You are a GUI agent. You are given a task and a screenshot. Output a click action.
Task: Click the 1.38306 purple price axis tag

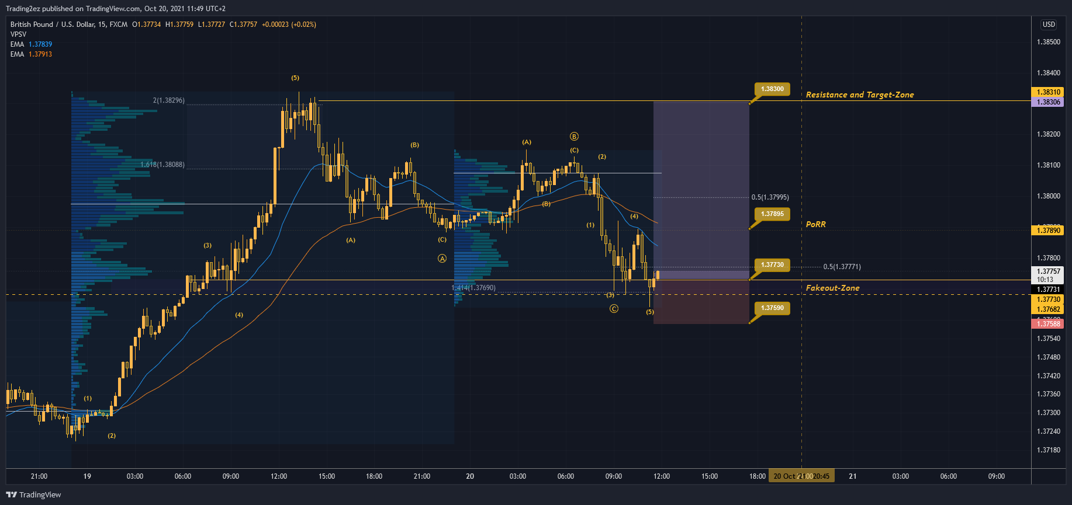[x=1049, y=102]
